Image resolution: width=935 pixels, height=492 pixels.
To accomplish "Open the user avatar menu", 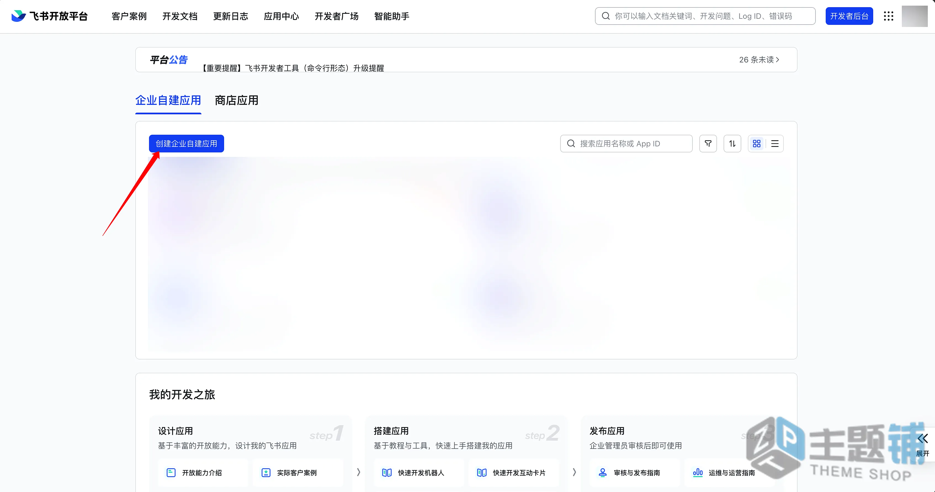I will (914, 16).
